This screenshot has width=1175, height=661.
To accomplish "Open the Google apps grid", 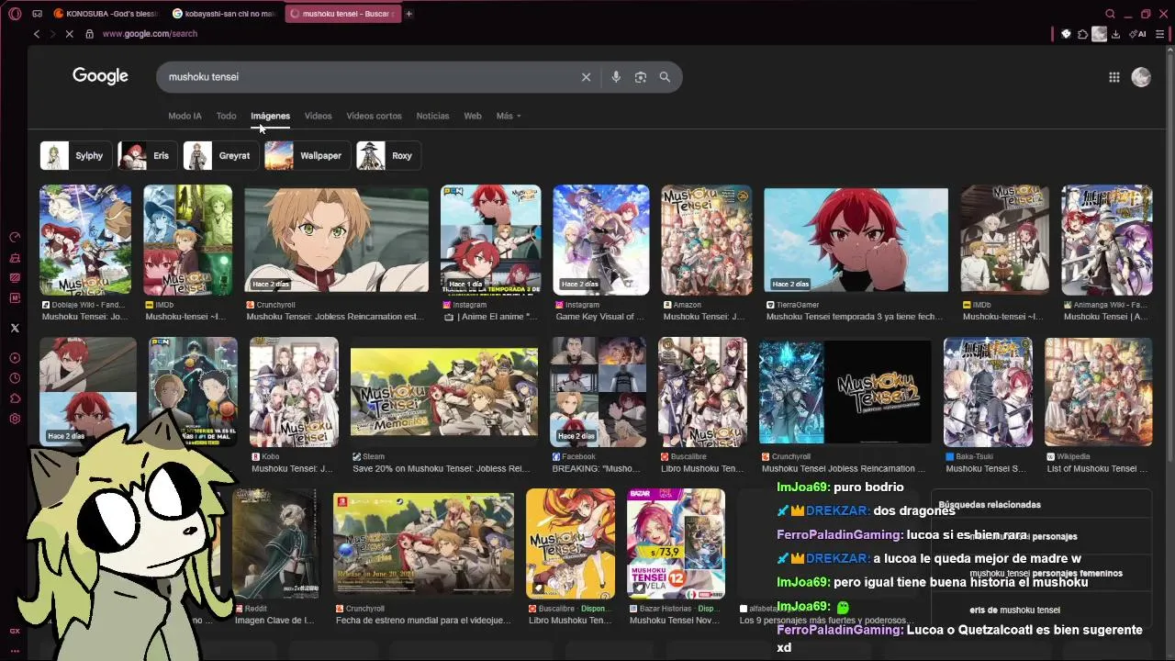I will pos(1113,77).
